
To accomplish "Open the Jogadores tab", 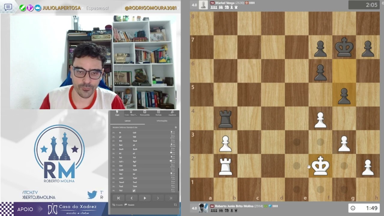I will point(172,113).
